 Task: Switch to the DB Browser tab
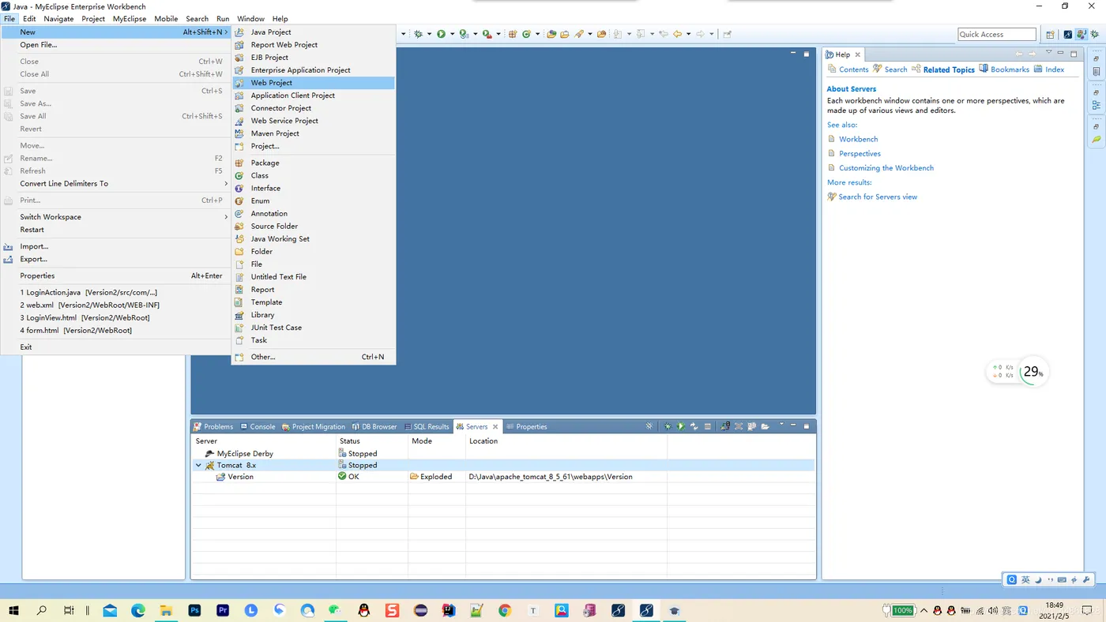[x=374, y=426]
